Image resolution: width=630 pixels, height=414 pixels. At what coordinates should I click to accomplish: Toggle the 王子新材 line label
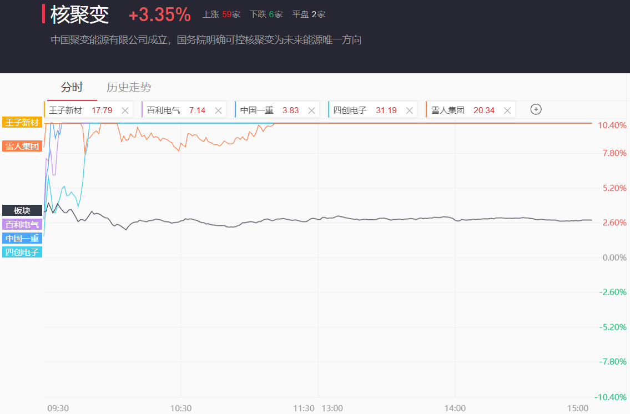tap(22, 122)
